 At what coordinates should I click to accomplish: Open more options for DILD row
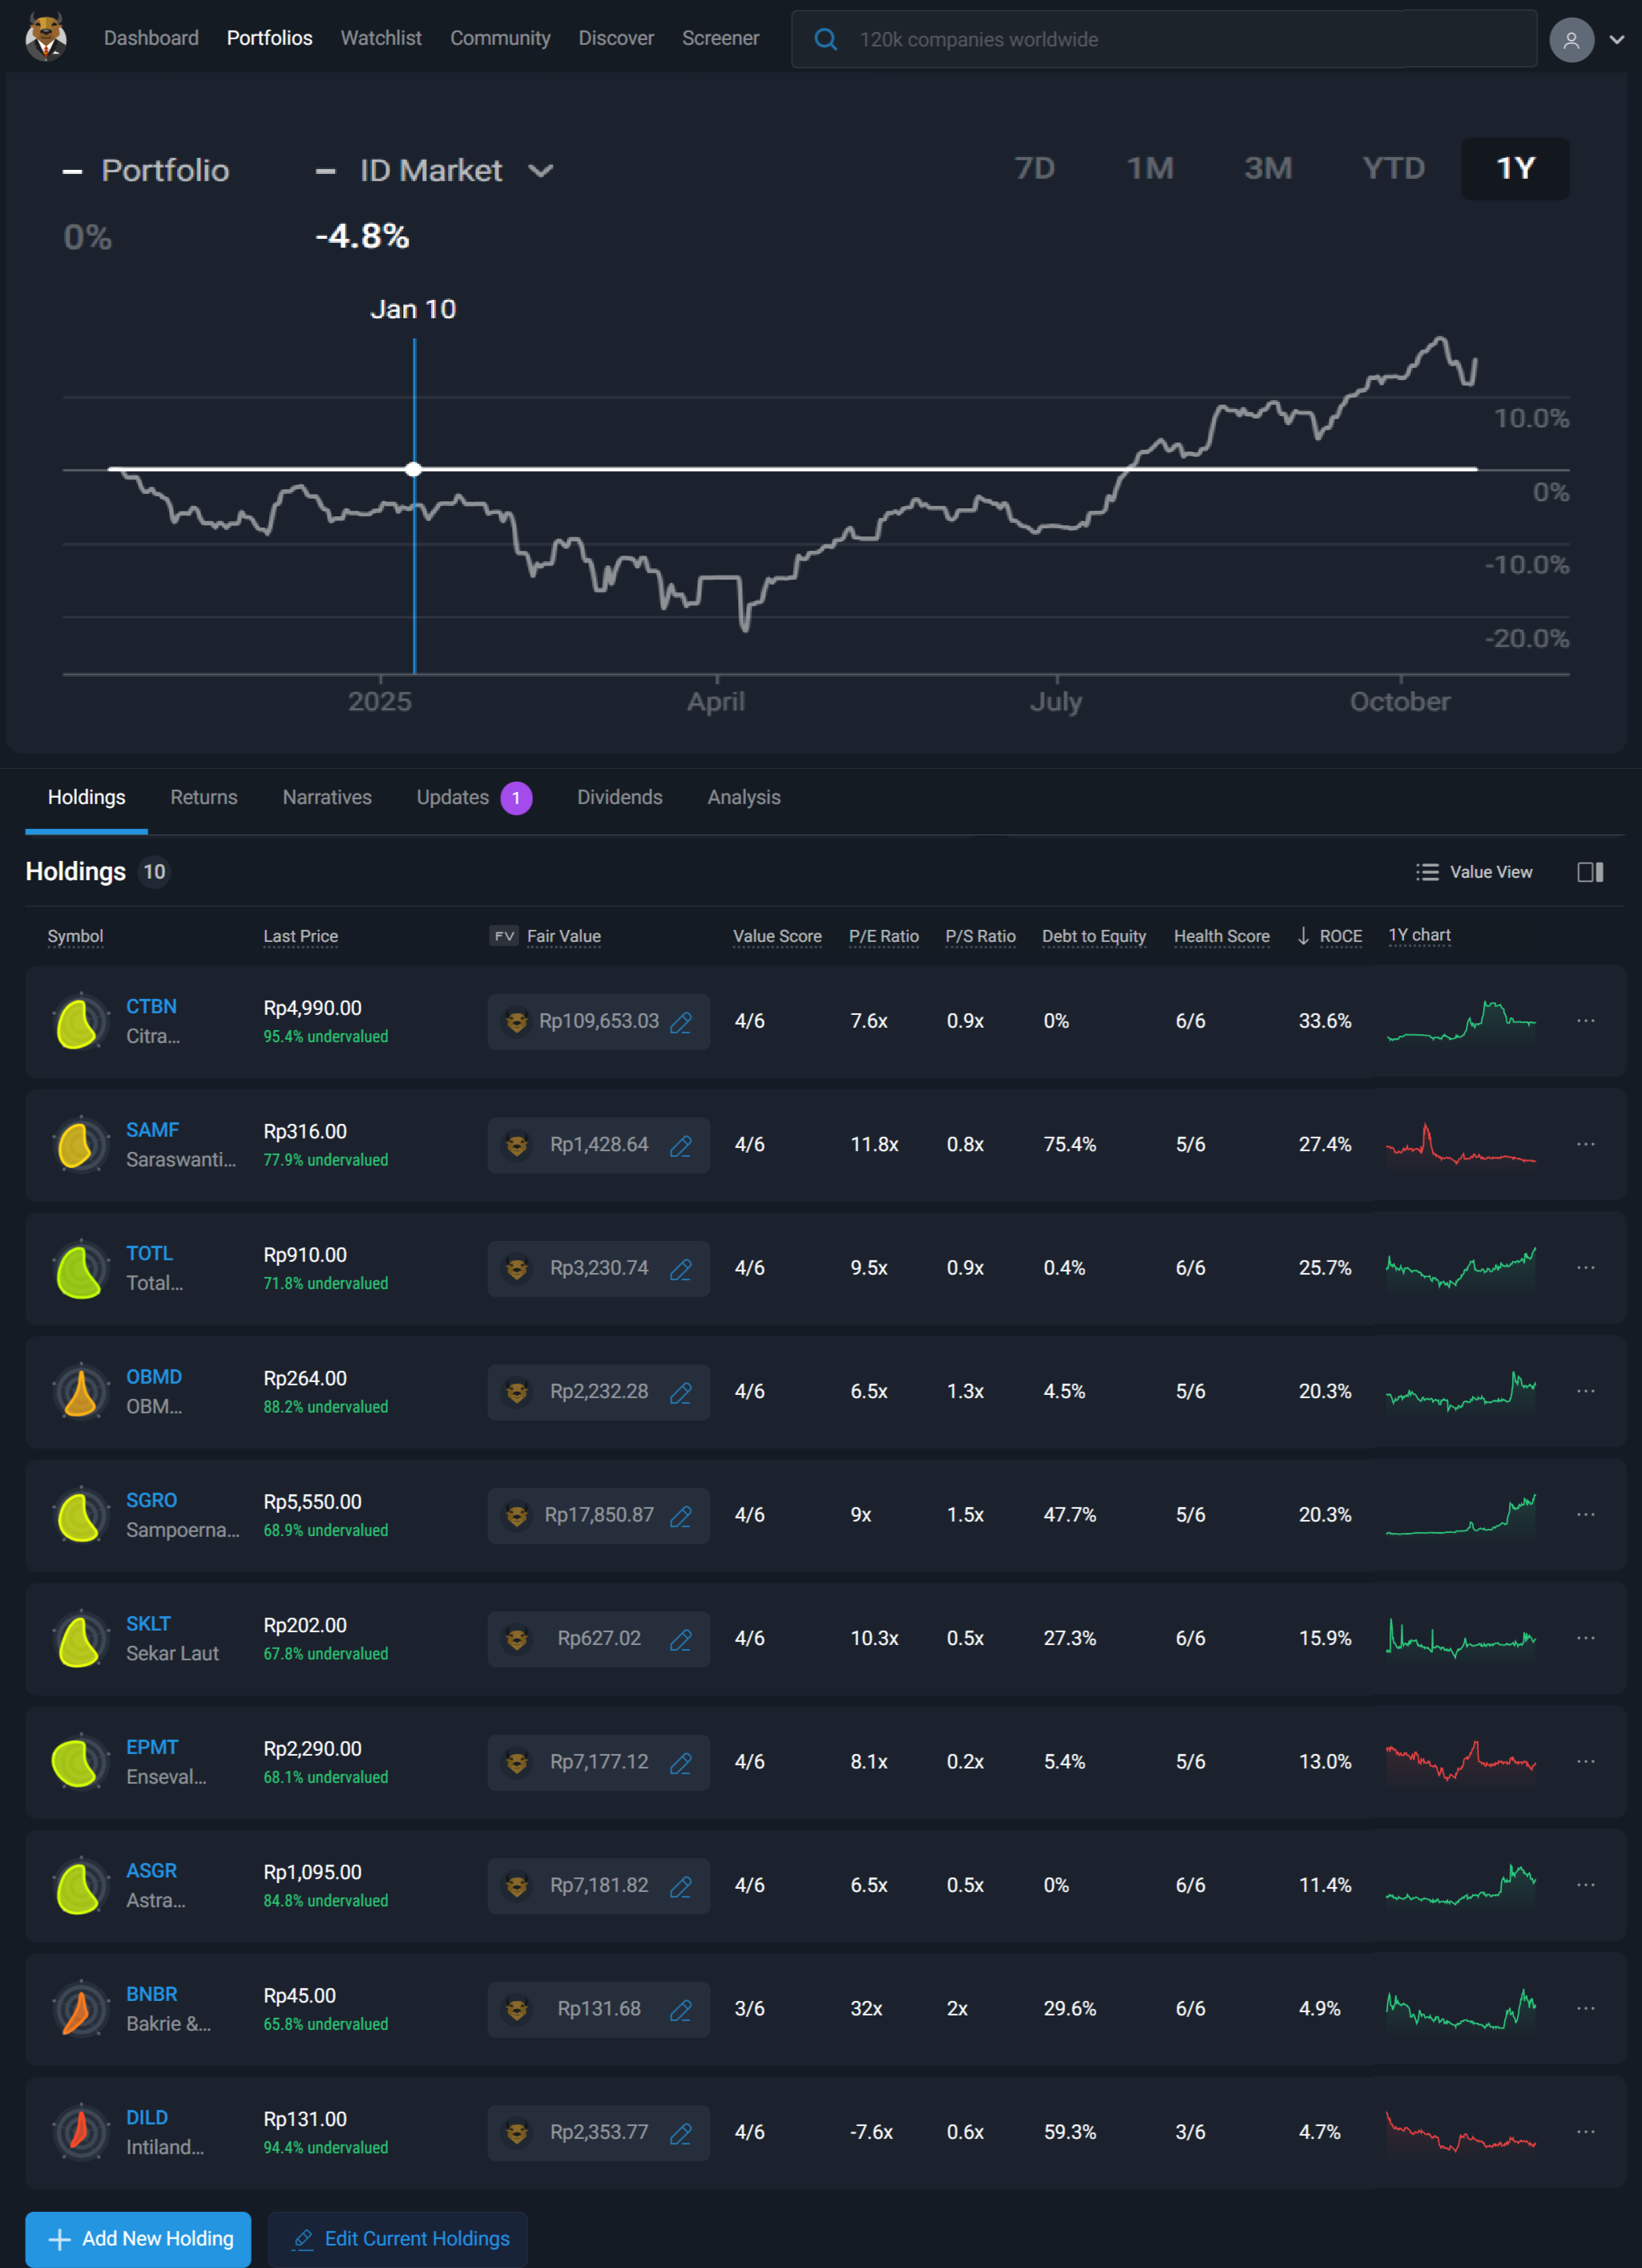pos(1585,2132)
